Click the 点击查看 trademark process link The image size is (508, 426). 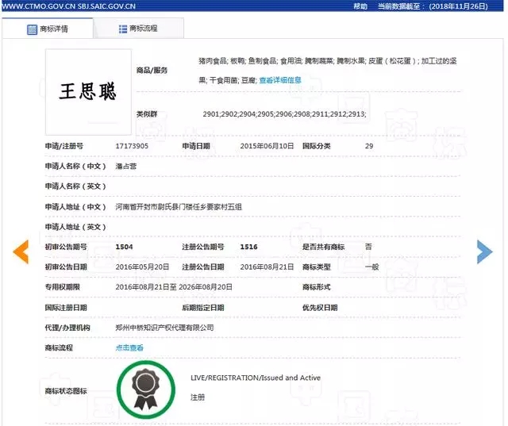click(x=129, y=347)
